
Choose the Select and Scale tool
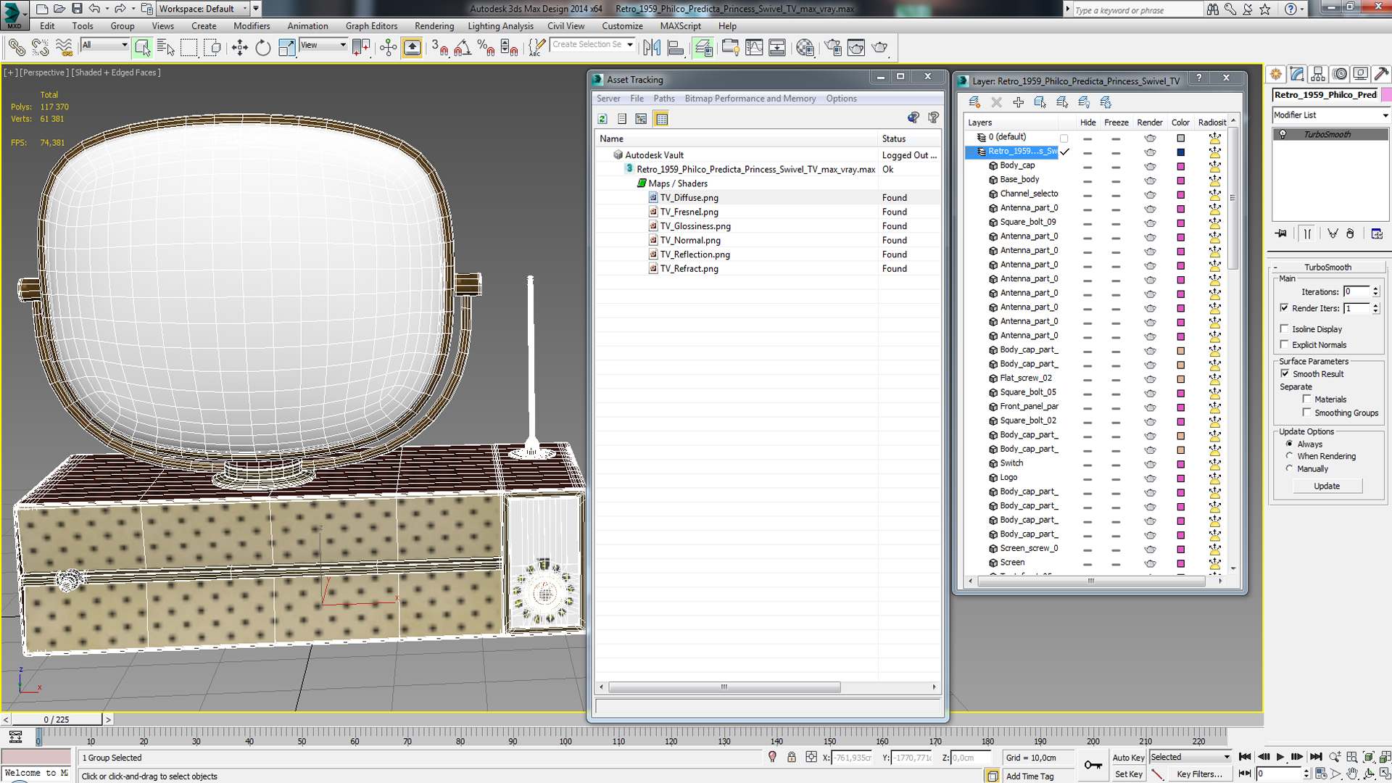click(x=286, y=48)
